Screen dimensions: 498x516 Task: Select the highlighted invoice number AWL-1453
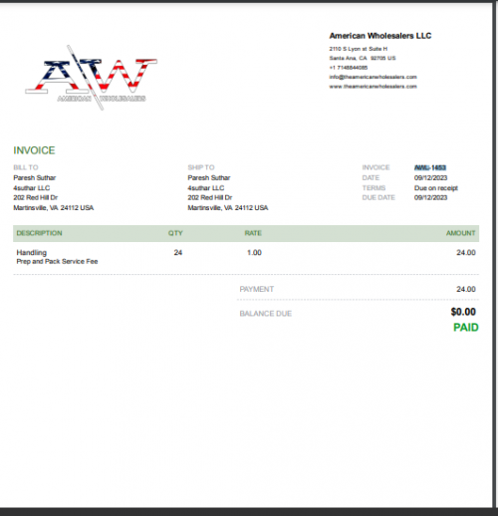click(x=430, y=167)
